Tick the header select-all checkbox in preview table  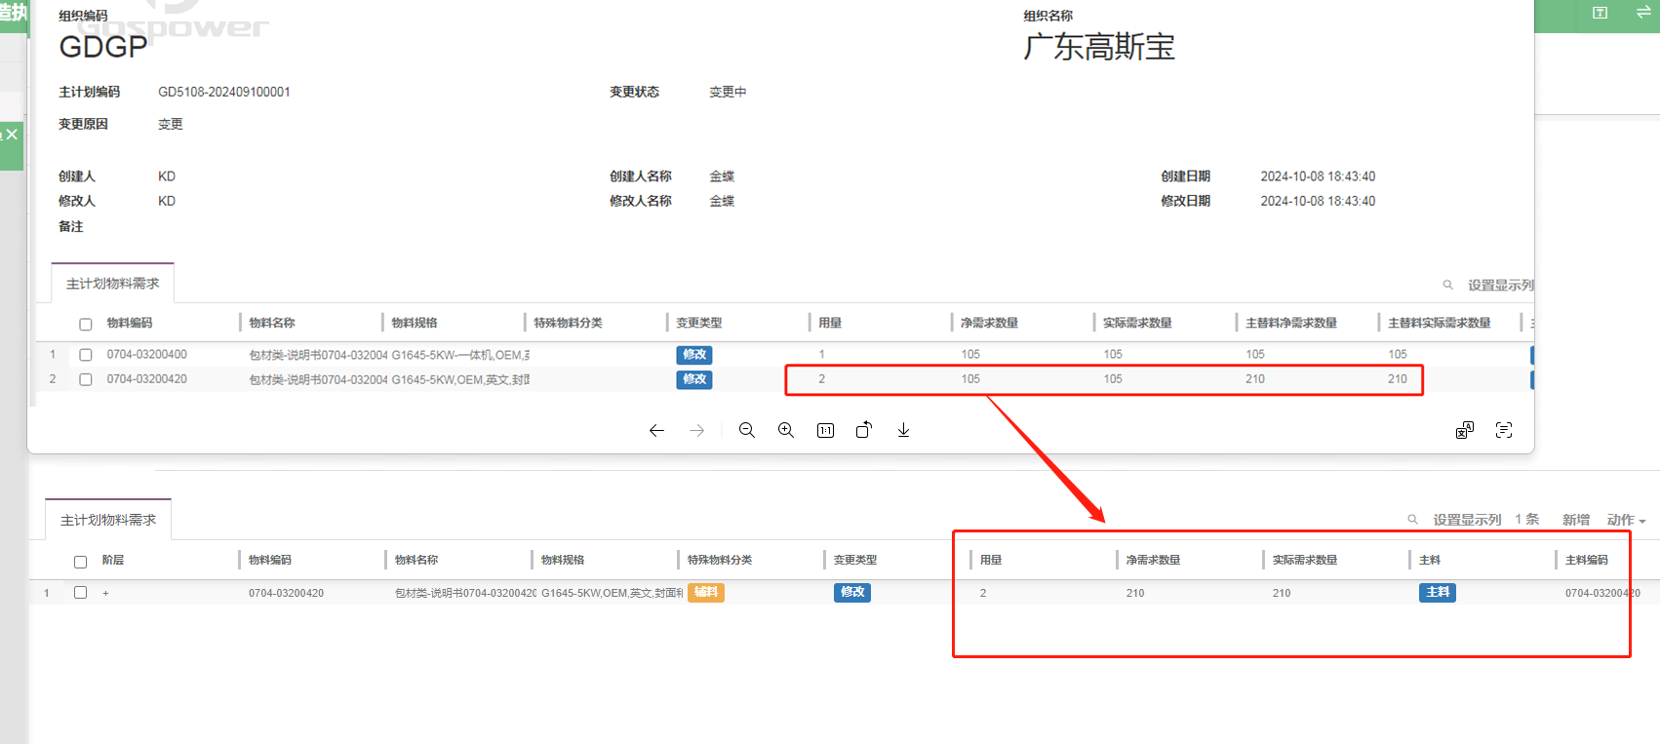point(86,324)
